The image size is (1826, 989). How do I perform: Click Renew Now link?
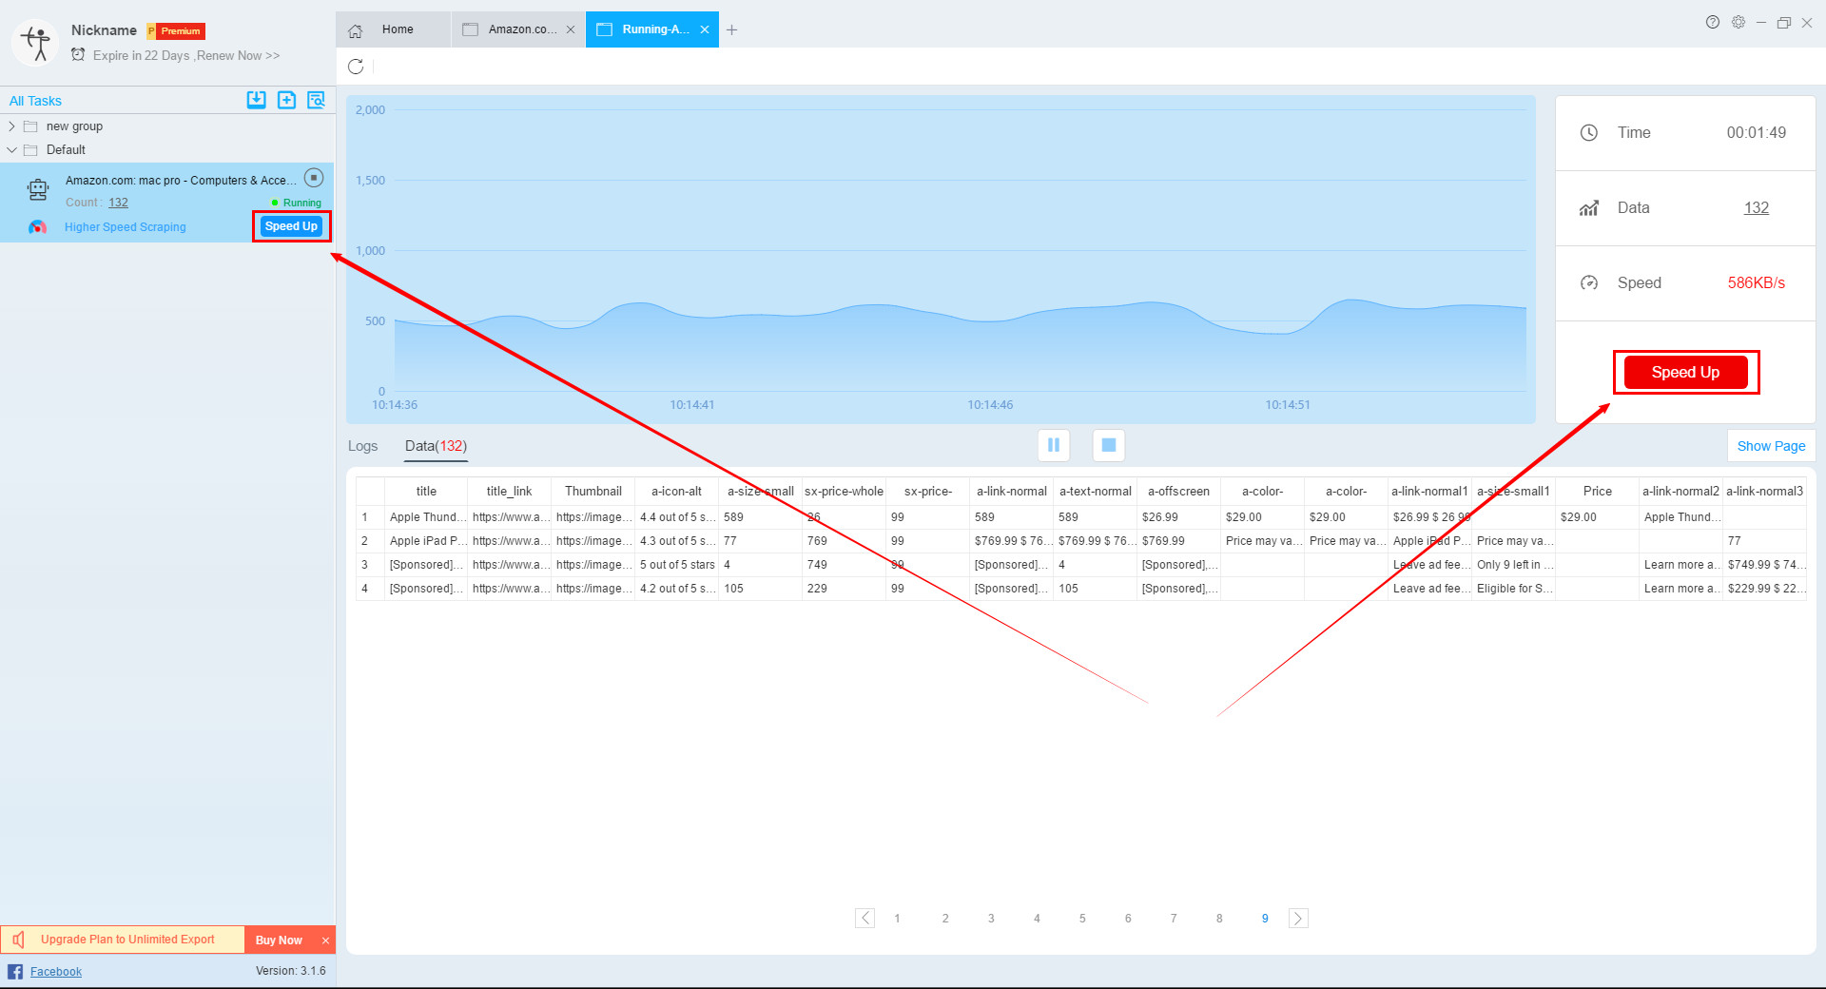click(x=238, y=55)
